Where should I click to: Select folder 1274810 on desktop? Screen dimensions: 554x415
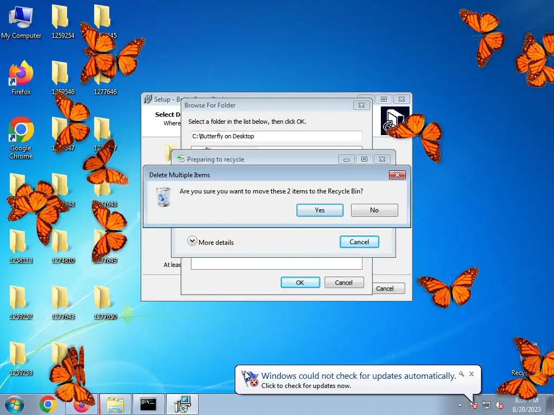pos(63,246)
